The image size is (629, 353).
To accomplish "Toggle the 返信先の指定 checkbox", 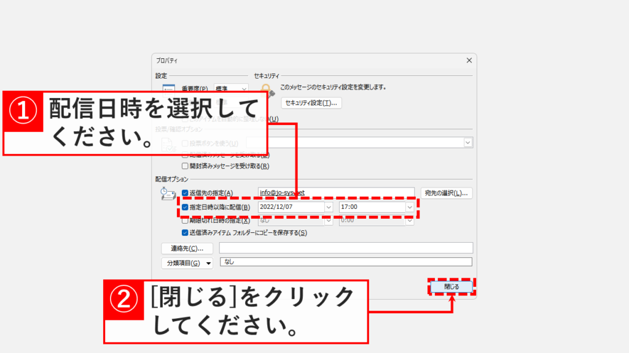I will [185, 193].
